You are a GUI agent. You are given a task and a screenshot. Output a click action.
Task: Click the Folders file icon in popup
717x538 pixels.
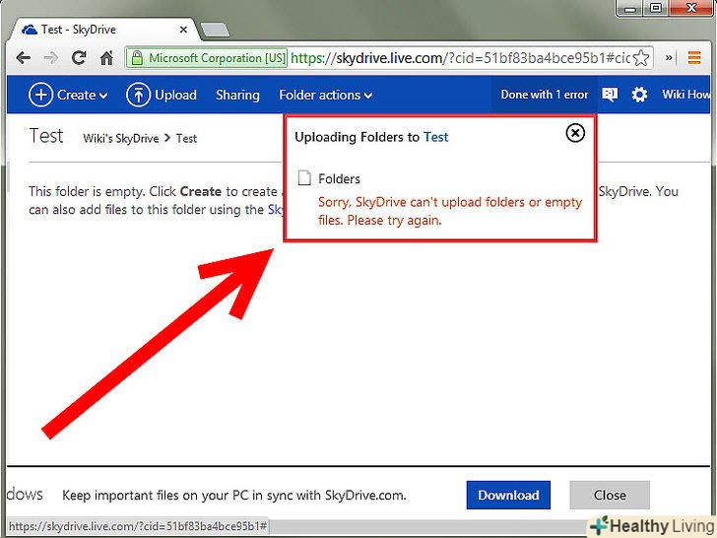point(304,178)
